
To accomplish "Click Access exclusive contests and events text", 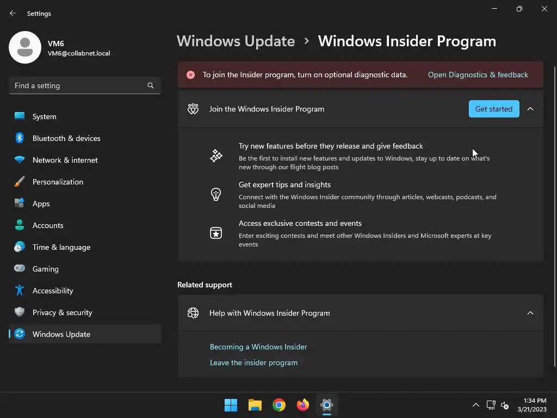I will tap(300, 223).
